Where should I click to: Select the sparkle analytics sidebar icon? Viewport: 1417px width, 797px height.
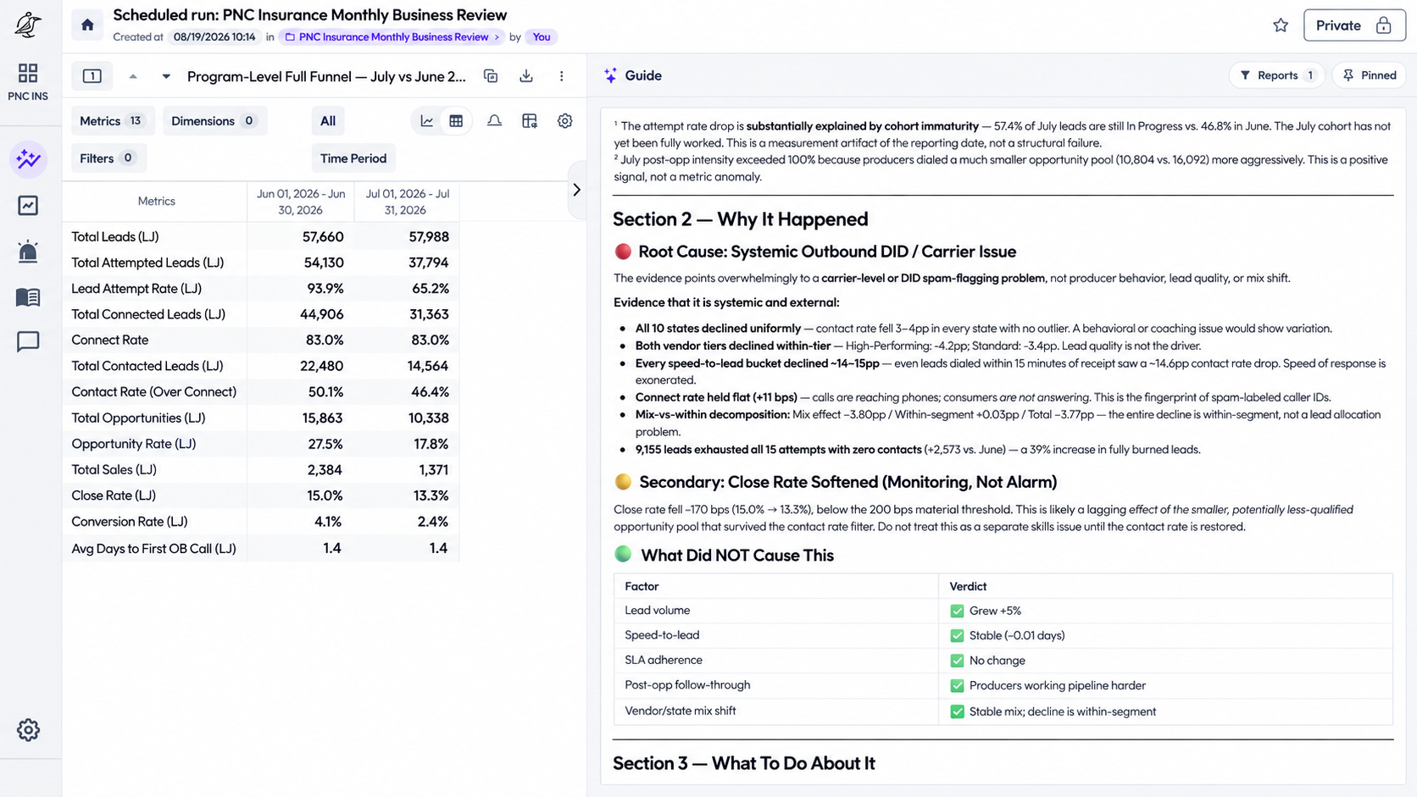point(28,158)
